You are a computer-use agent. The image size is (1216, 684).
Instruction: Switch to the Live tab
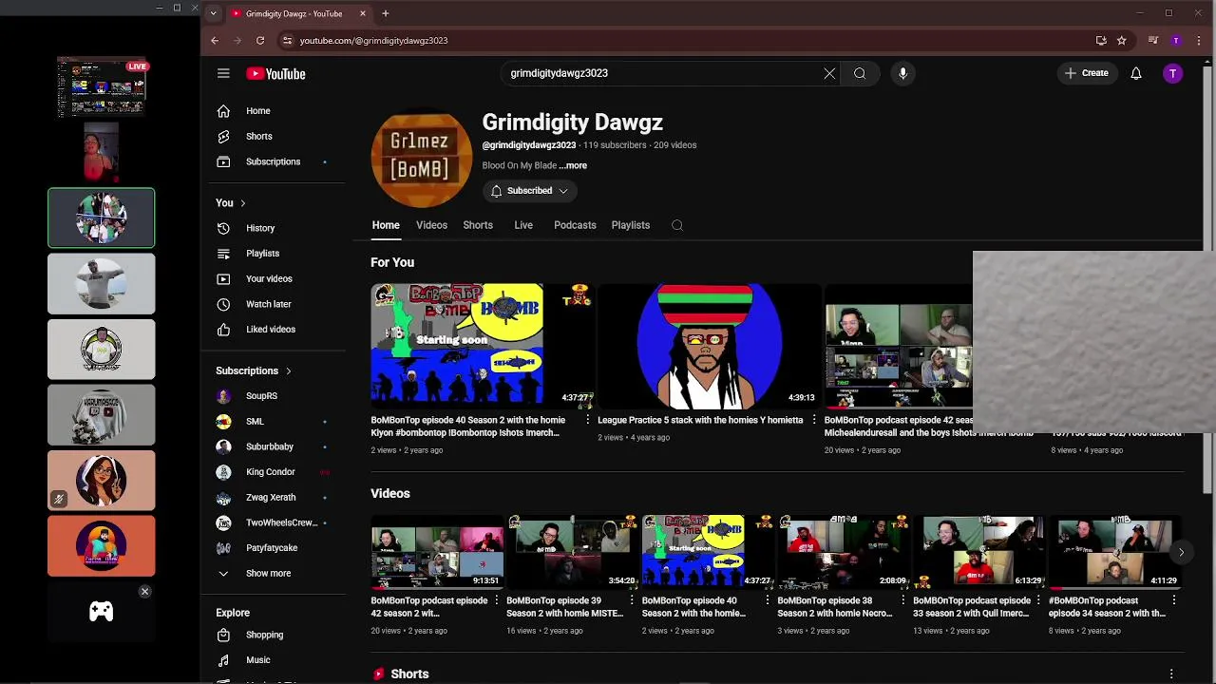coord(523,225)
